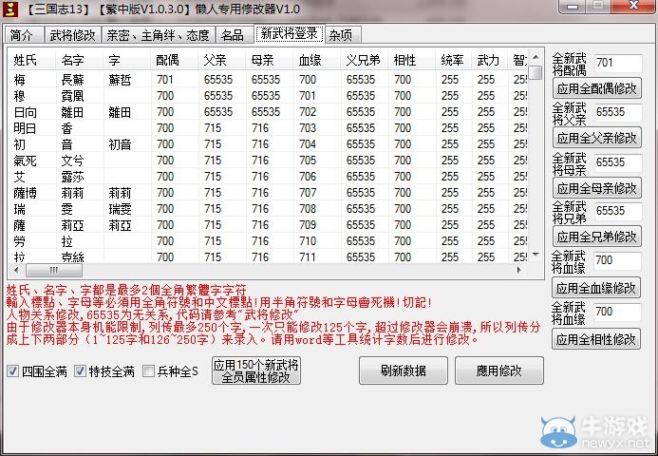Focus the input above 应用全相性修改
Viewport: 658px width, 456px height.
tap(617, 312)
